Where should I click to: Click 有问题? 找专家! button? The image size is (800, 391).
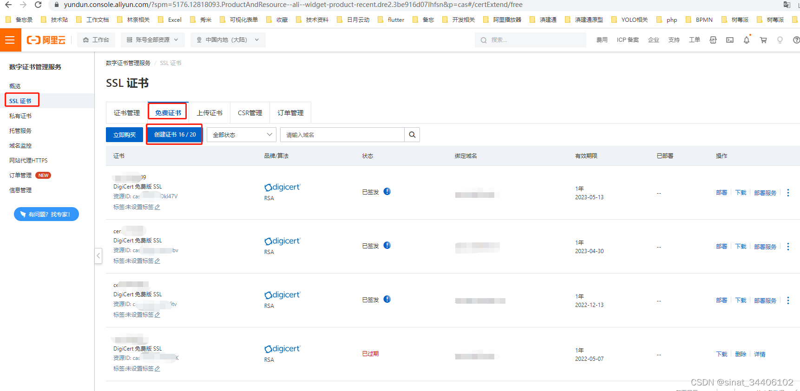coord(46,214)
